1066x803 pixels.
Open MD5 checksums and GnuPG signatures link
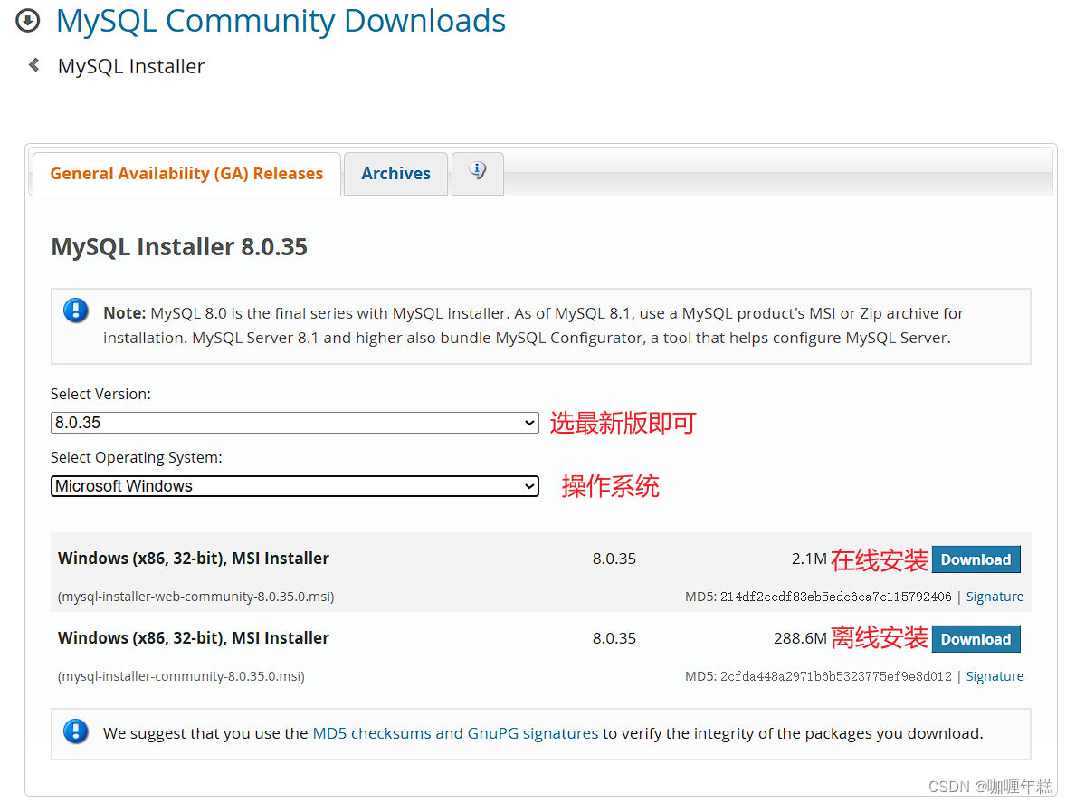(455, 733)
